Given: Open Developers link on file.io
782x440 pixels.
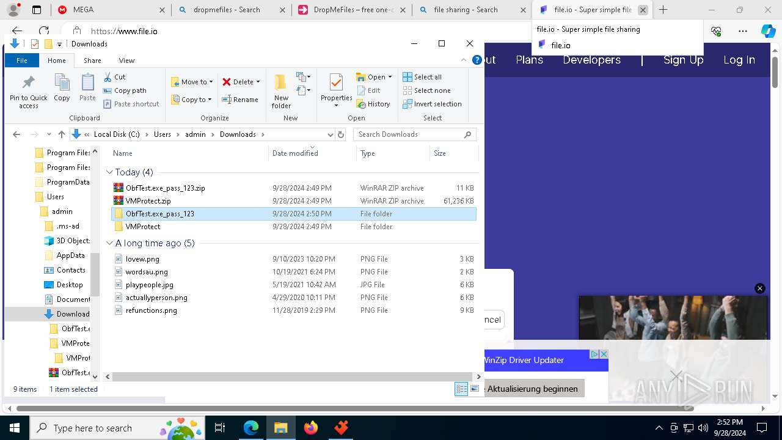Looking at the screenshot, I should click(591, 60).
